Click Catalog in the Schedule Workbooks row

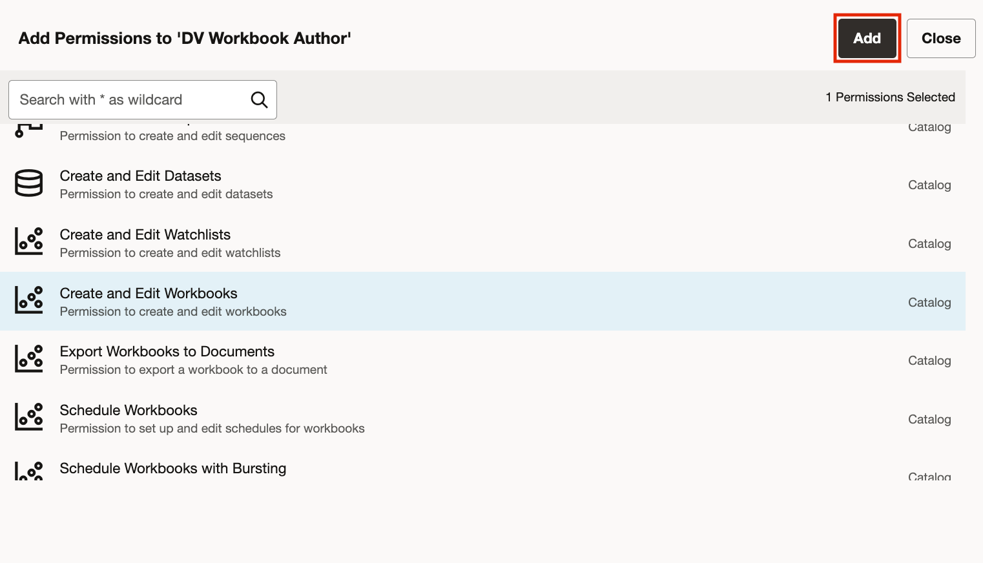coord(929,419)
